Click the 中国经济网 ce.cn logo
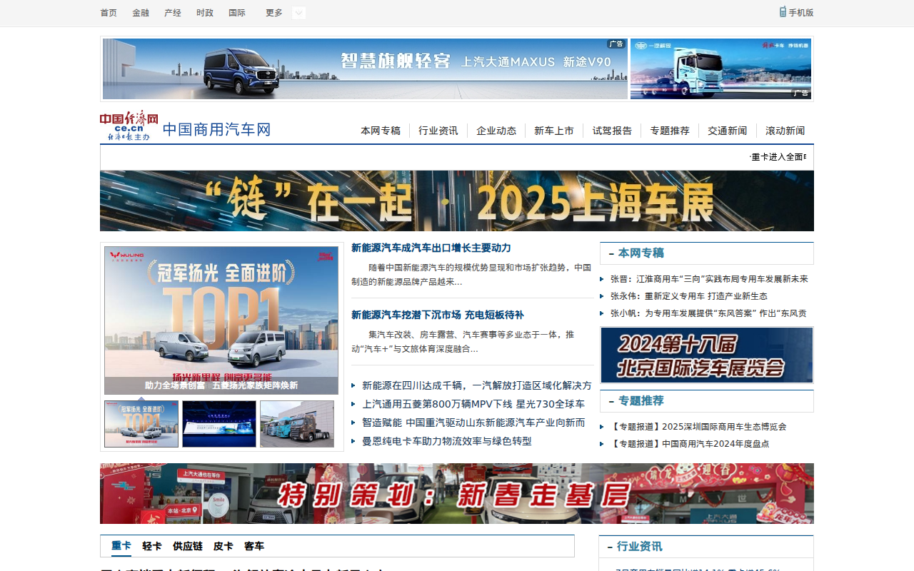 point(129,126)
